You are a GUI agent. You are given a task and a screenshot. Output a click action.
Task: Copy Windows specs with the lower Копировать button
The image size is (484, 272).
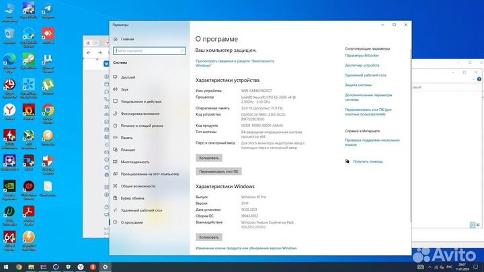(209, 237)
